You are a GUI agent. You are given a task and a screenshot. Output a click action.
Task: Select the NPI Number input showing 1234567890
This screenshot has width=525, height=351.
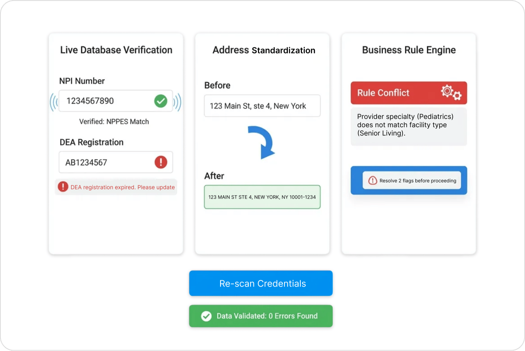tap(115, 101)
